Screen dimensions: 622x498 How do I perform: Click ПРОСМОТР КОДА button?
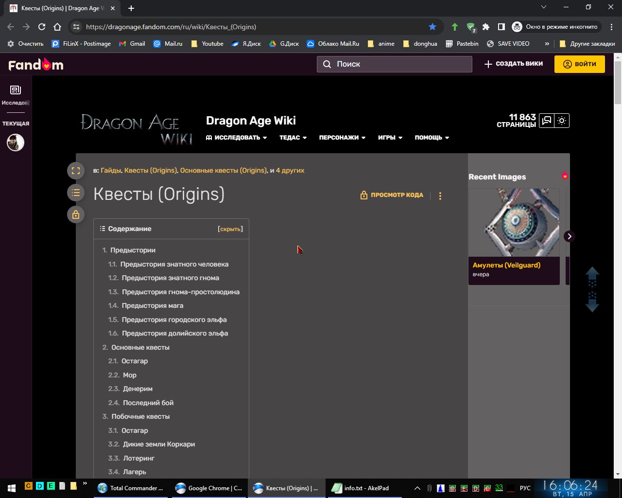(392, 195)
